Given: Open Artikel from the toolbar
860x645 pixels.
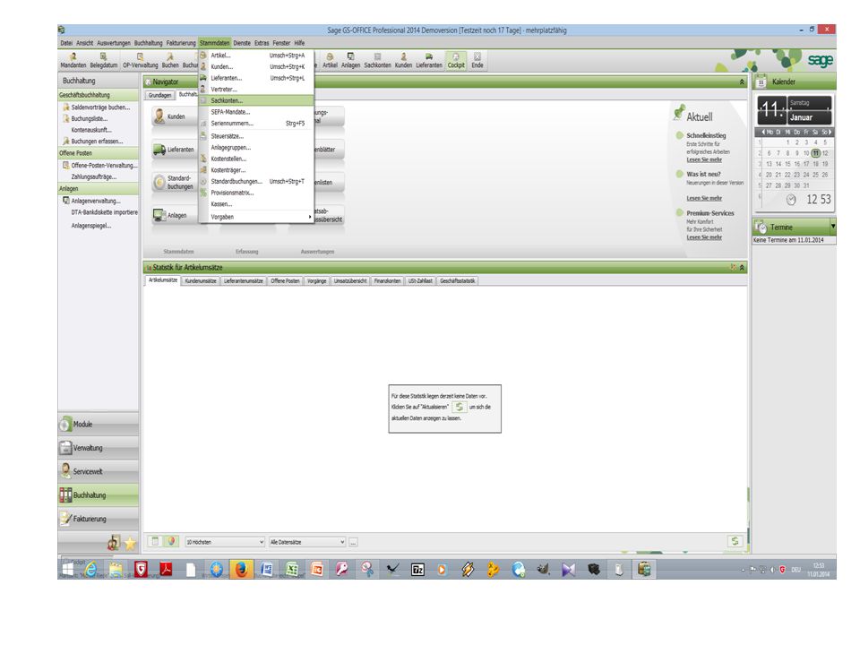Looking at the screenshot, I should pos(330,60).
